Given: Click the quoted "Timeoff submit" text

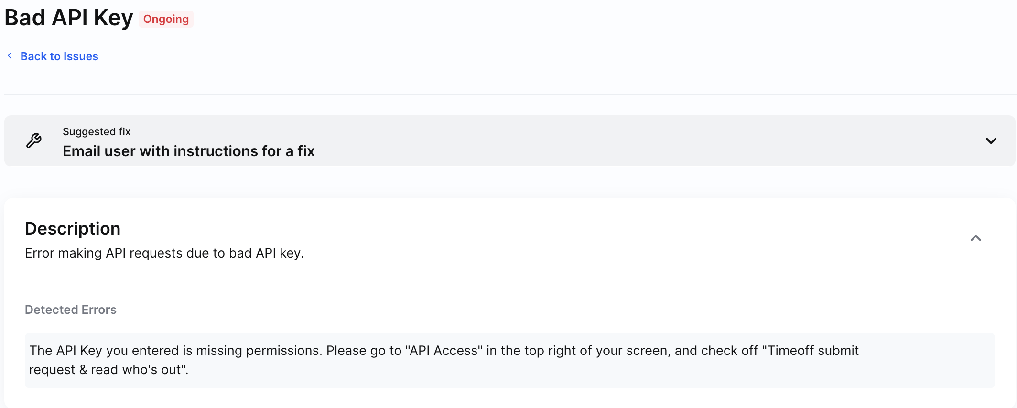Looking at the screenshot, I should pyautogui.click(x=811, y=351).
